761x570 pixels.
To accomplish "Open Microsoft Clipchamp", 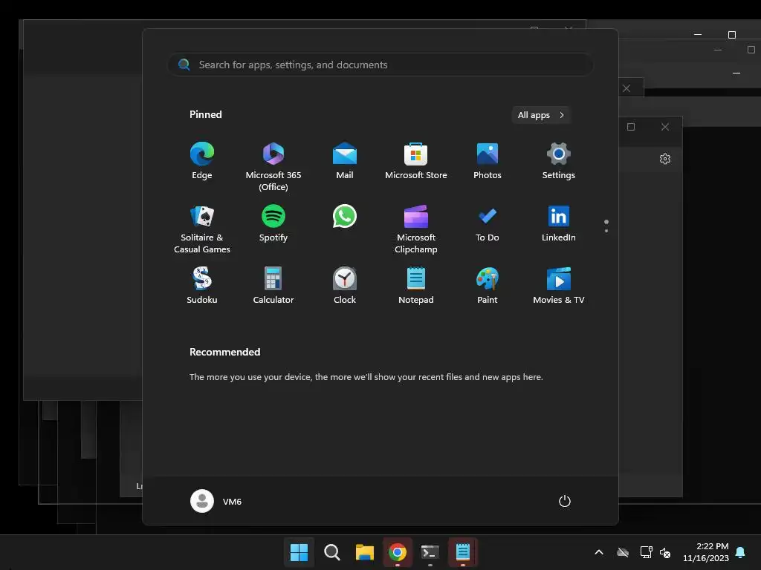I will (x=416, y=229).
